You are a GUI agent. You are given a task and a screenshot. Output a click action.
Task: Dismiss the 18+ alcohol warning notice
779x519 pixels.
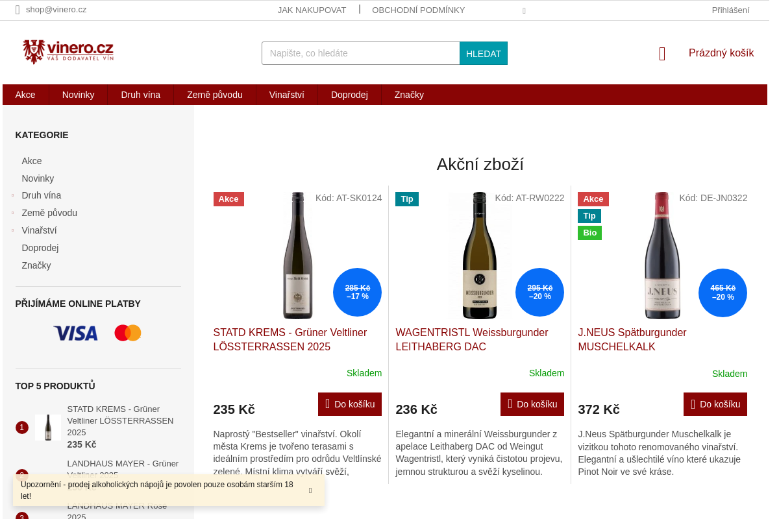click(310, 490)
